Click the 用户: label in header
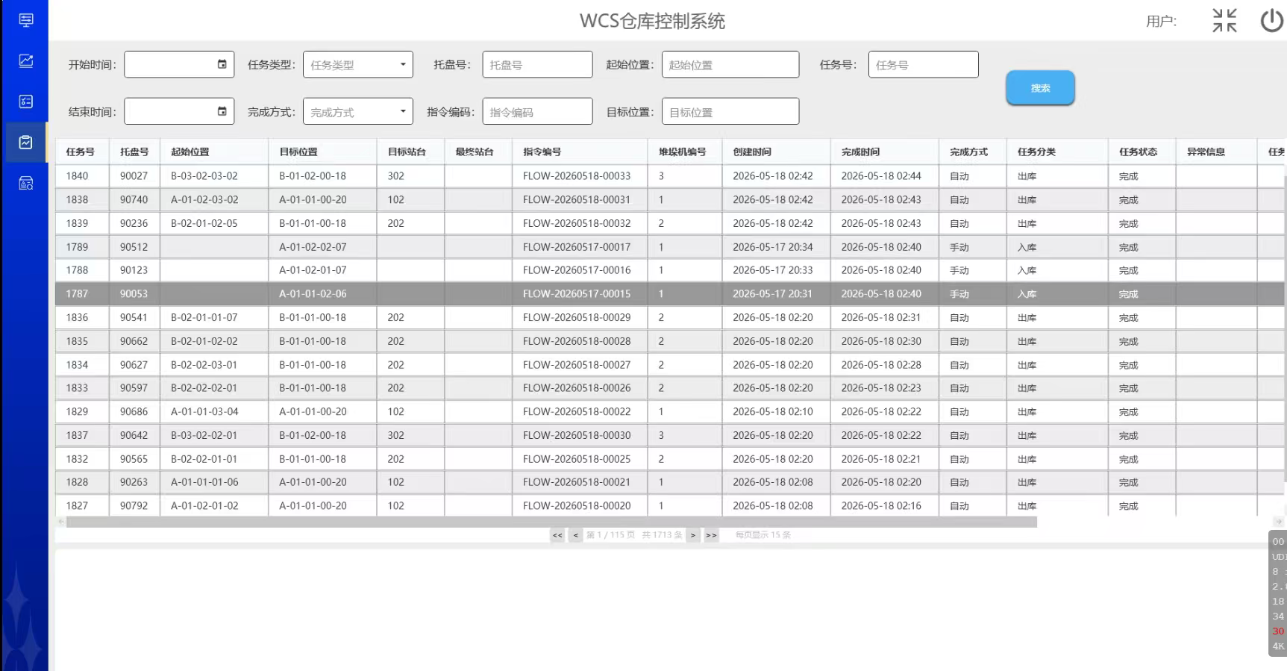This screenshot has width=1287, height=671. pos(1161,22)
